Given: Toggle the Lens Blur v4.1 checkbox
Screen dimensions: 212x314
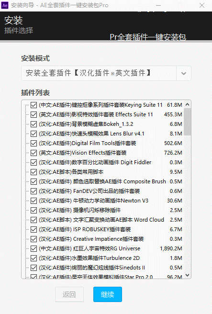Looking at the screenshot, I should tap(33, 134).
